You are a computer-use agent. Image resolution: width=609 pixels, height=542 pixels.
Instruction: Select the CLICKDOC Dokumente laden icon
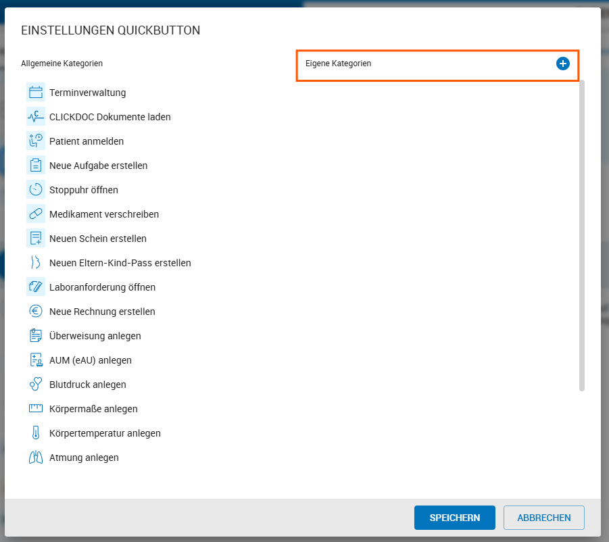click(36, 116)
